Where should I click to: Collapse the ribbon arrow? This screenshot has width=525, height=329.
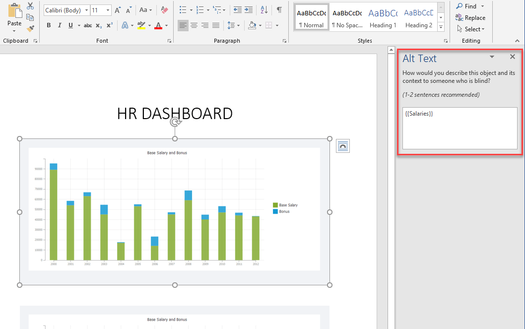[517, 41]
